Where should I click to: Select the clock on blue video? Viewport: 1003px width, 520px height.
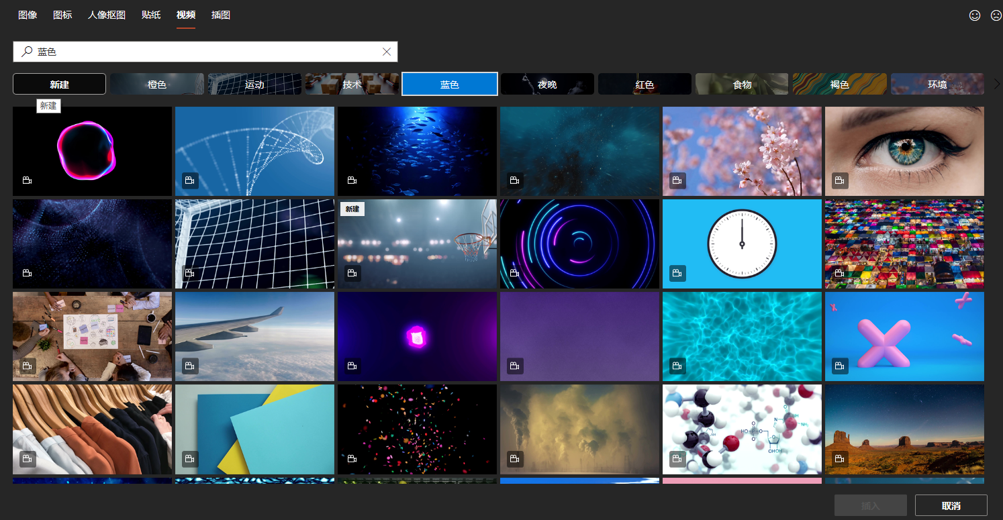742,244
